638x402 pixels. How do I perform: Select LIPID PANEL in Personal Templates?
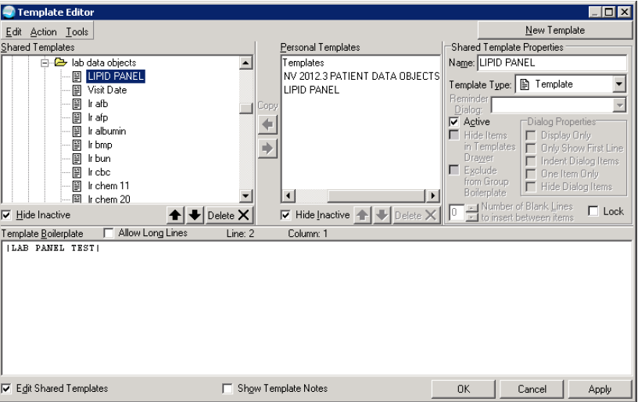pos(311,90)
